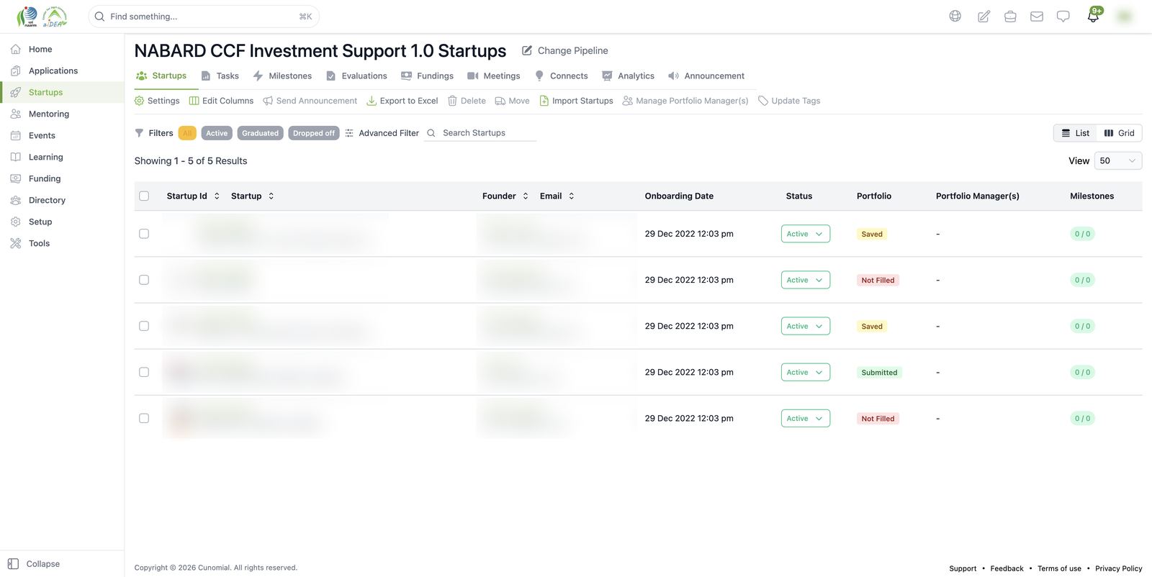Open the chat bubble icon
This screenshot has height=577, width=1152.
click(x=1063, y=16)
